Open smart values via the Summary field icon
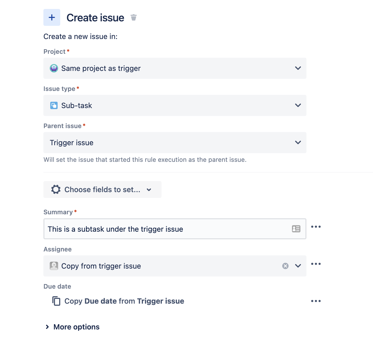 pyautogui.click(x=296, y=229)
